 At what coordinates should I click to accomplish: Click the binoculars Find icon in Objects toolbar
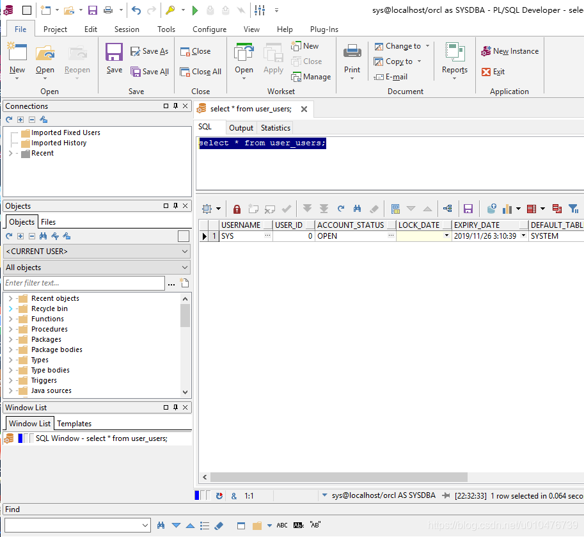(x=43, y=236)
